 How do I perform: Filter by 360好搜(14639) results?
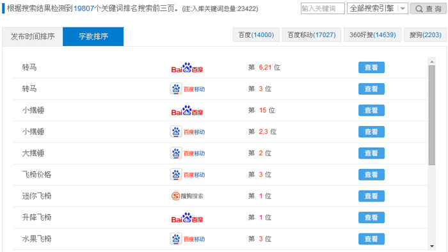[372, 35]
